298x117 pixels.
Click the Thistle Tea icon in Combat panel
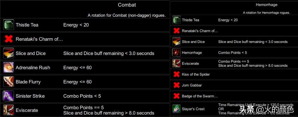pyautogui.click(x=9, y=25)
